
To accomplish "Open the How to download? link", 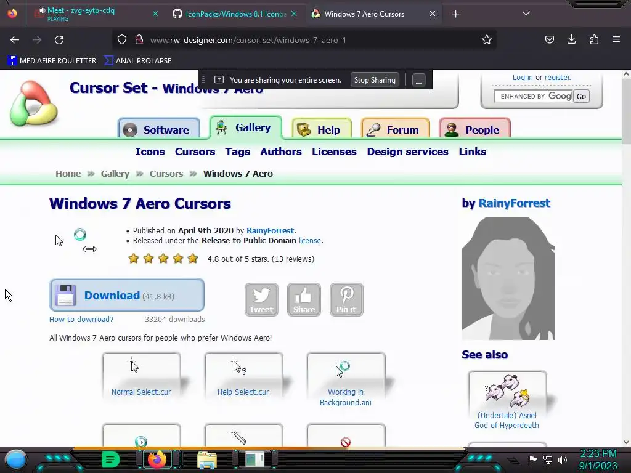I will click(81, 320).
